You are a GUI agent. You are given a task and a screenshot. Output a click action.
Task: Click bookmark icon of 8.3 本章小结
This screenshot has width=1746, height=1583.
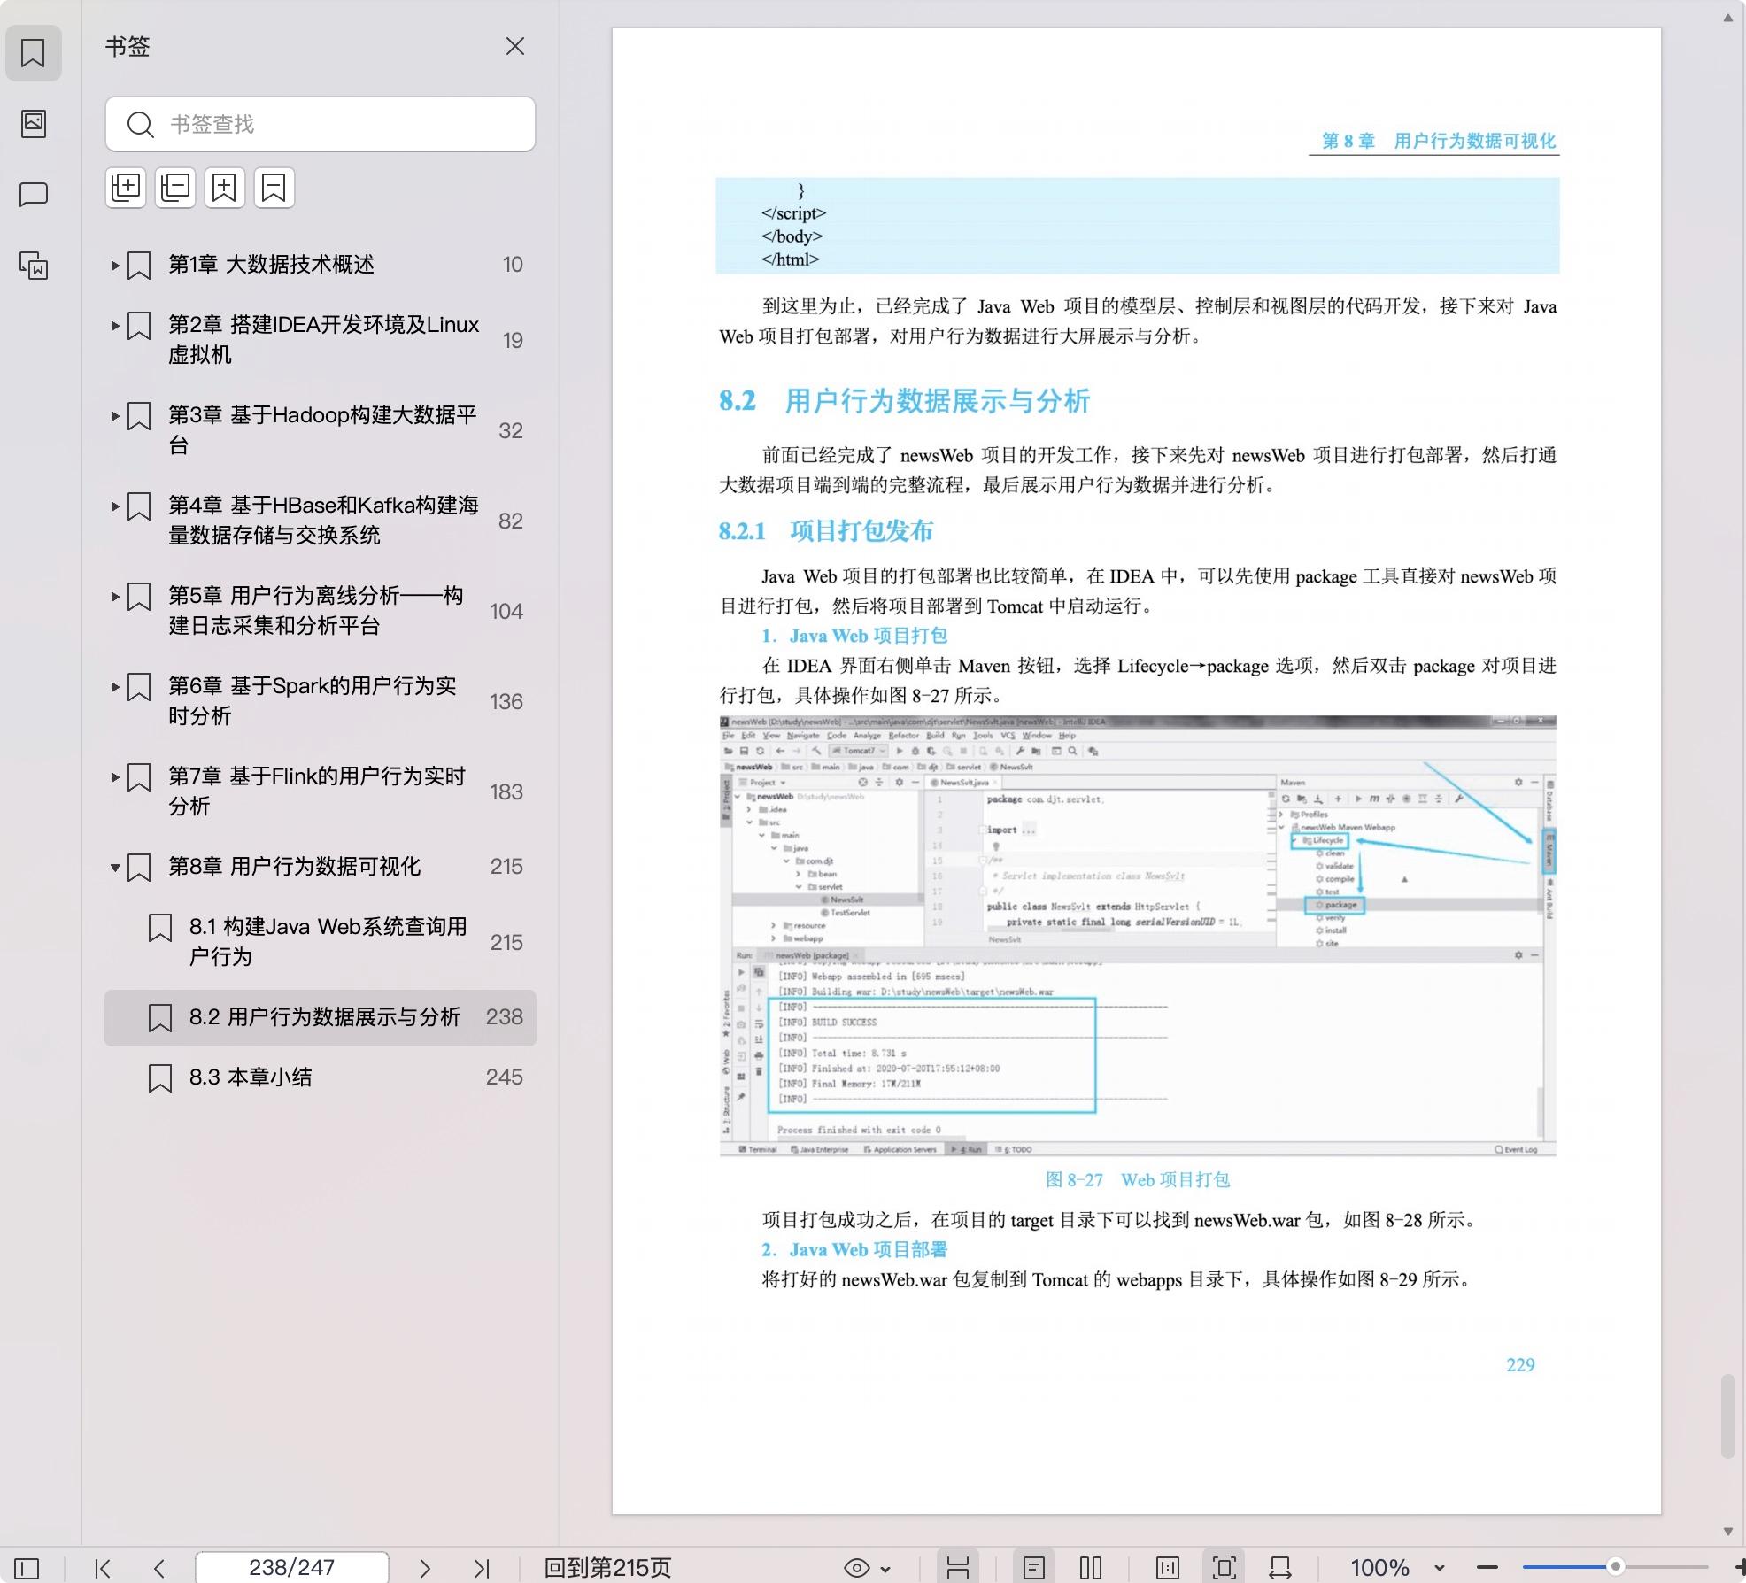[159, 1077]
